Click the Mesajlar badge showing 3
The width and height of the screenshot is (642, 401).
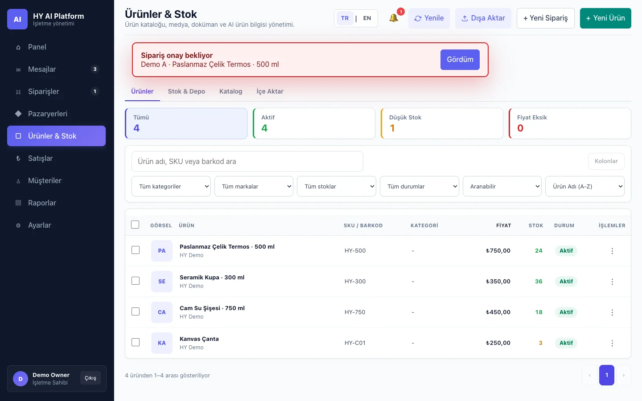coord(95,69)
